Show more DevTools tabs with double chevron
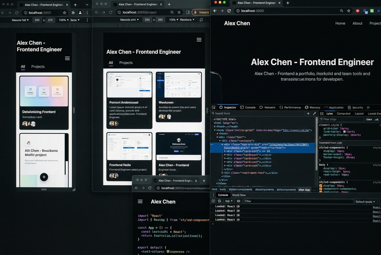This screenshot has width=381, height=255. pos(368,107)
